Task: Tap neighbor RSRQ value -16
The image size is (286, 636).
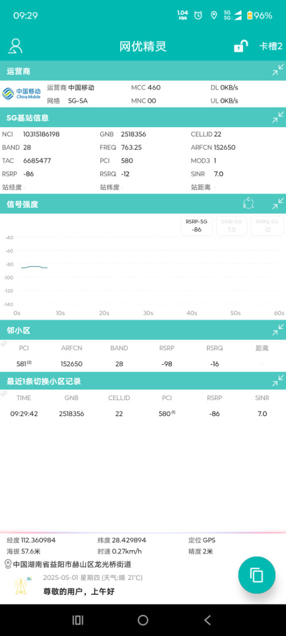Action: point(214,364)
